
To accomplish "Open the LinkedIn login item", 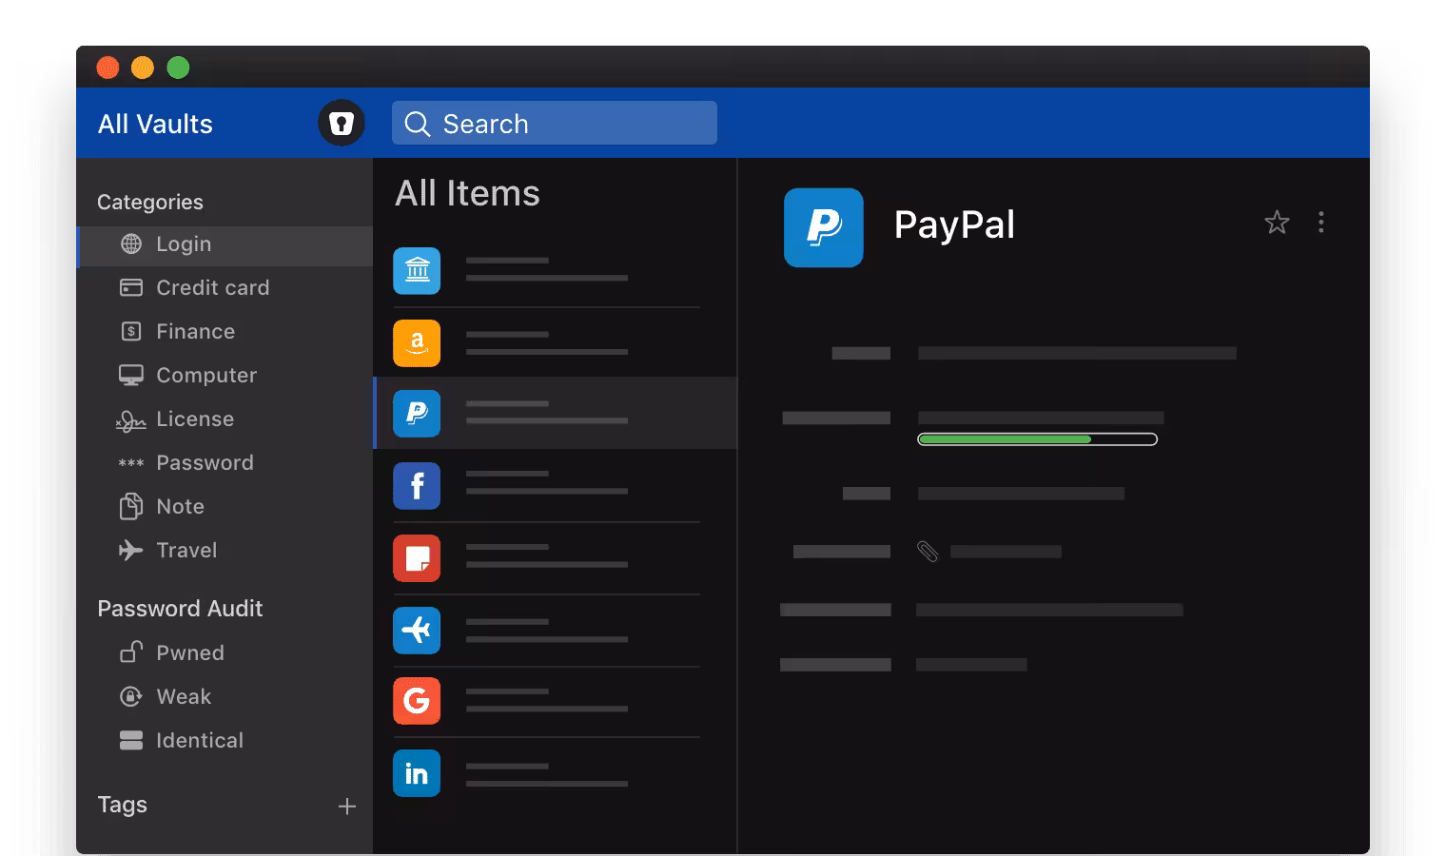I will pyautogui.click(x=417, y=773).
